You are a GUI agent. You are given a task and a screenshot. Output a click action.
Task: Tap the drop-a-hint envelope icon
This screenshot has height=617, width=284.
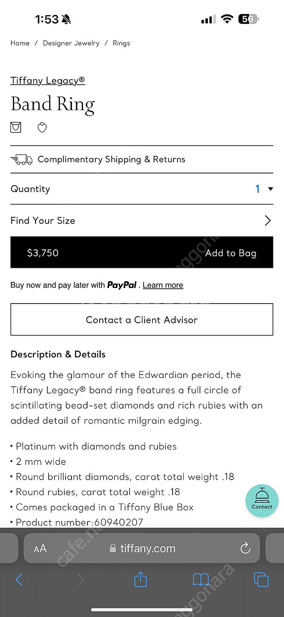(x=16, y=127)
